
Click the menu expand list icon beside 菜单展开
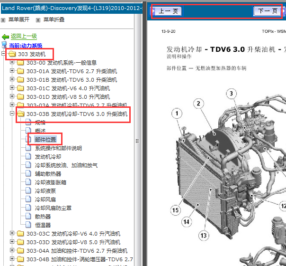click(3, 20)
